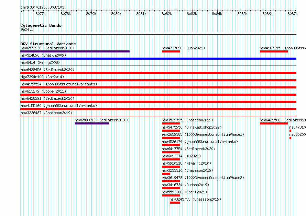306x216 pixels.
Task: Open variant nsv6012274 (Wu2021)
Action: pyautogui.click(x=181, y=156)
